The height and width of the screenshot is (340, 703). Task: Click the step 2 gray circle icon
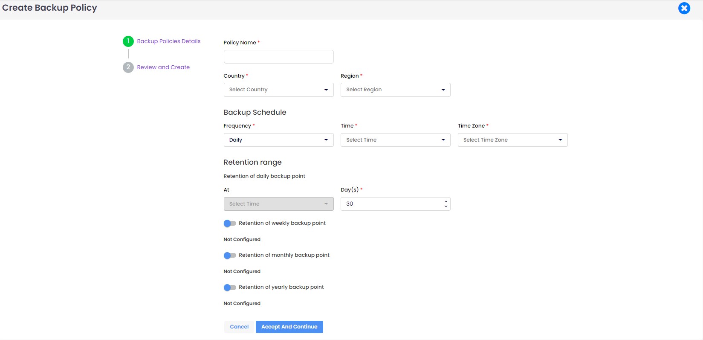click(128, 67)
